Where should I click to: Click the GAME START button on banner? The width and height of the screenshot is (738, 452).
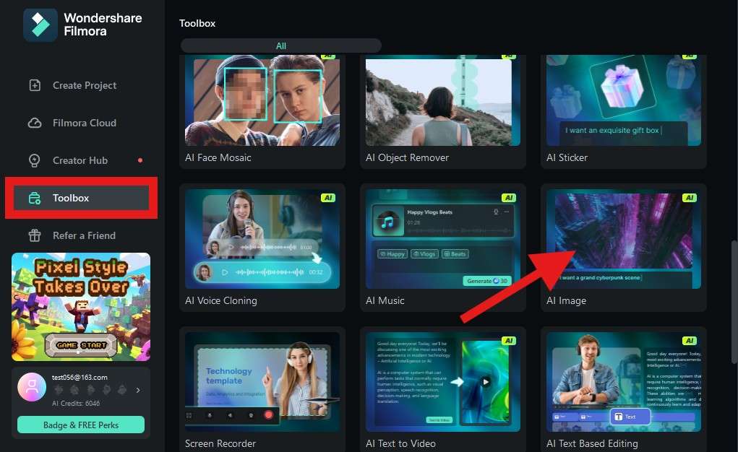coord(81,345)
